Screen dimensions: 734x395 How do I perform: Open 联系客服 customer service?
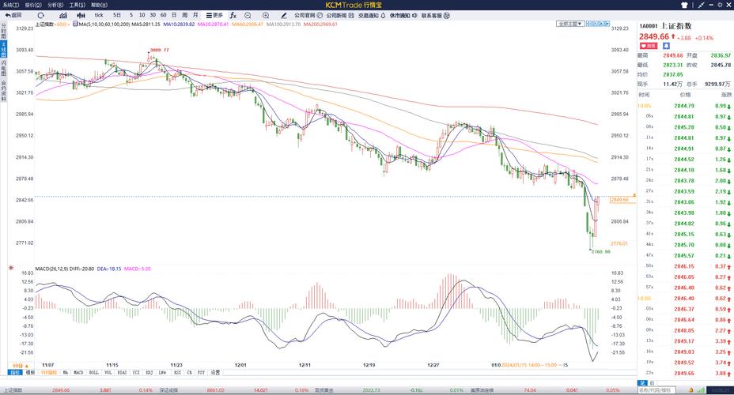coord(436,15)
